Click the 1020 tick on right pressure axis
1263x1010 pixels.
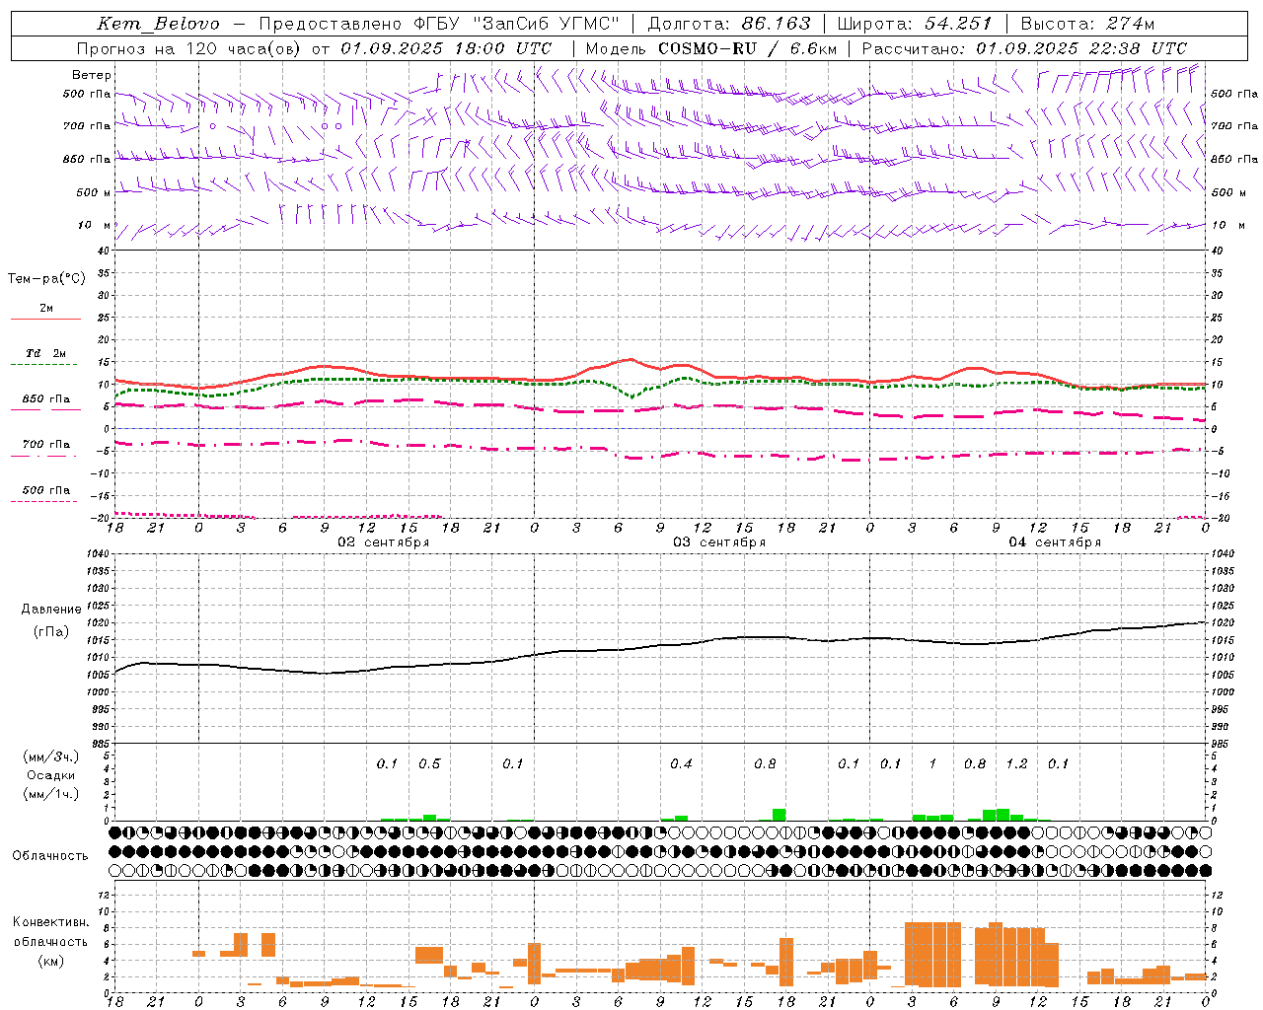[1222, 623]
